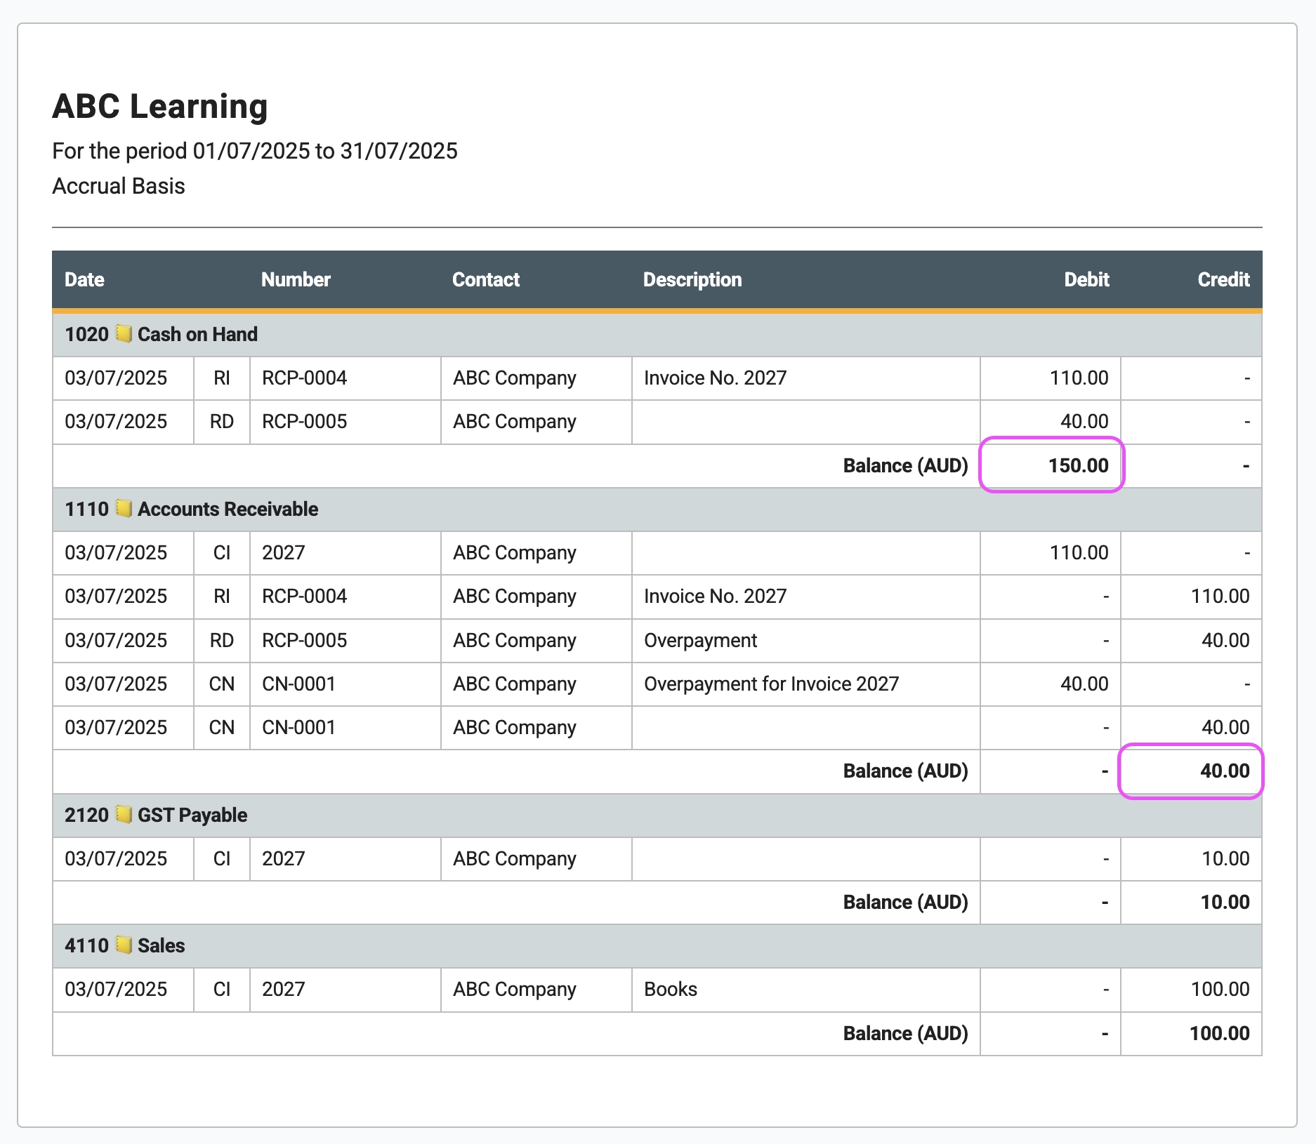Click number 2027 in the Accounts Receivable section
Viewport: 1316px width, 1144px height.
283,553
